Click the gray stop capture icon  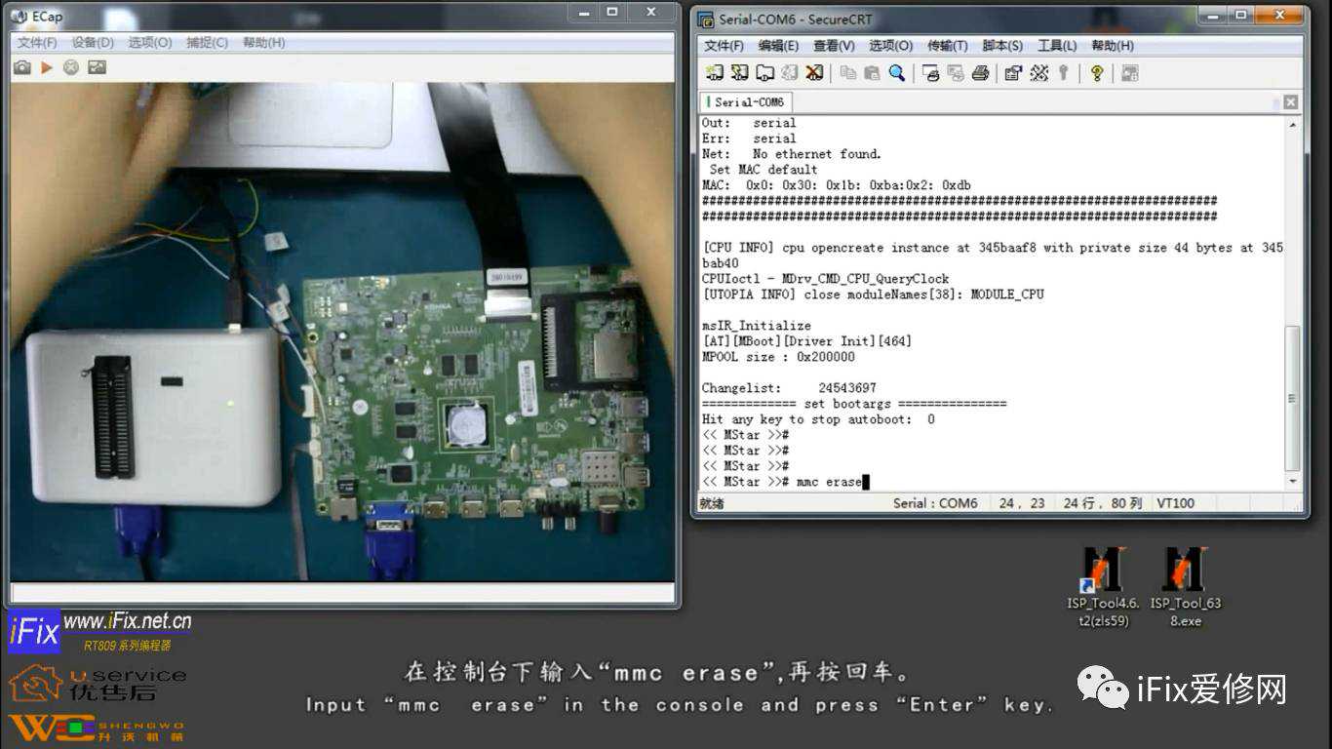[x=71, y=67]
